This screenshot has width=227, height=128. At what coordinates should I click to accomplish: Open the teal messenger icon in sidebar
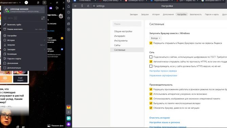[69, 118]
